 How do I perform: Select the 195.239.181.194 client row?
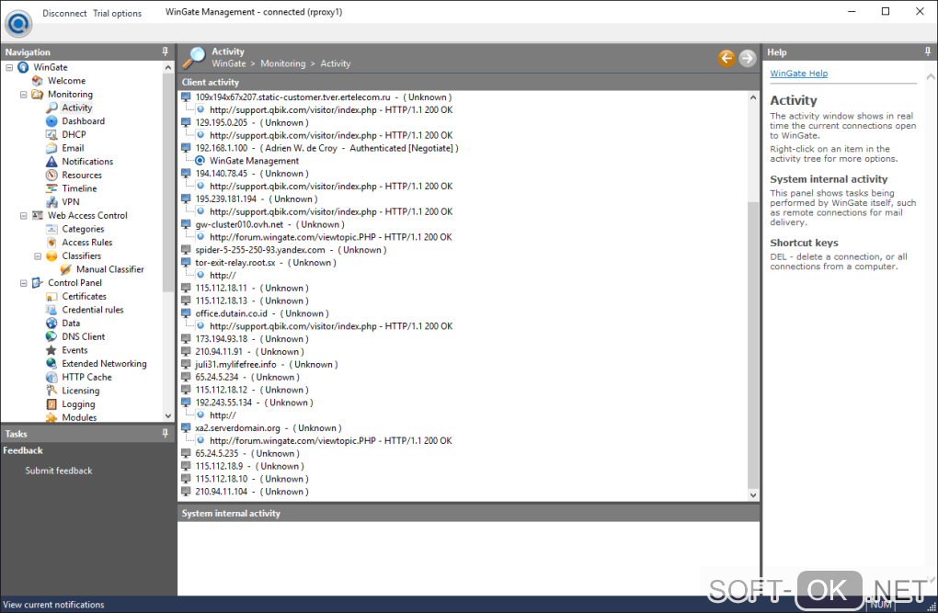point(257,199)
